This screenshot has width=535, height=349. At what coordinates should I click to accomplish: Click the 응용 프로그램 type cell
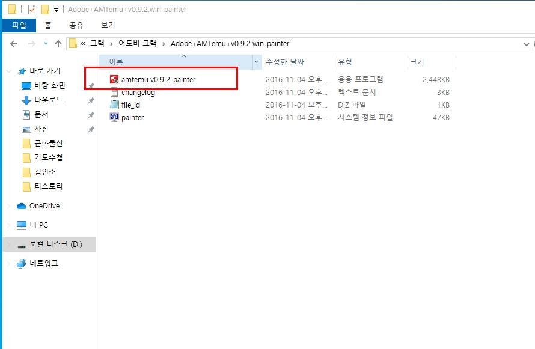361,79
